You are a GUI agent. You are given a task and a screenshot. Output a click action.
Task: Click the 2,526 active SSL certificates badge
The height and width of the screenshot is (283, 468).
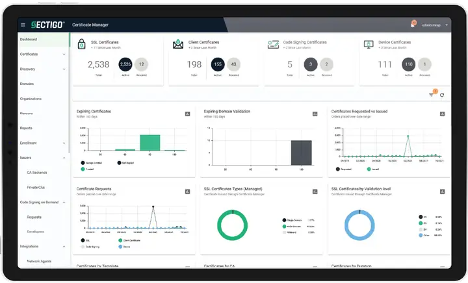click(x=125, y=64)
